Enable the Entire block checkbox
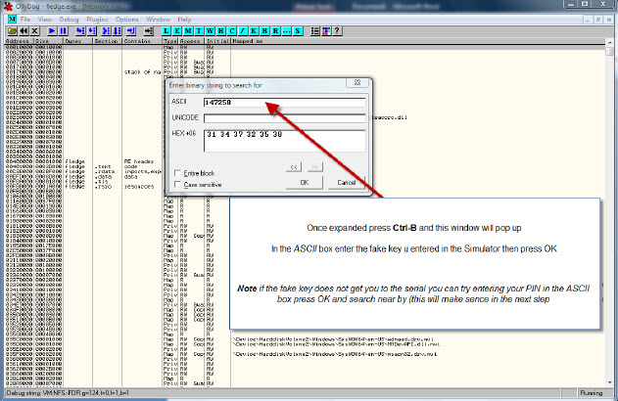This screenshot has width=618, height=401. (177, 173)
